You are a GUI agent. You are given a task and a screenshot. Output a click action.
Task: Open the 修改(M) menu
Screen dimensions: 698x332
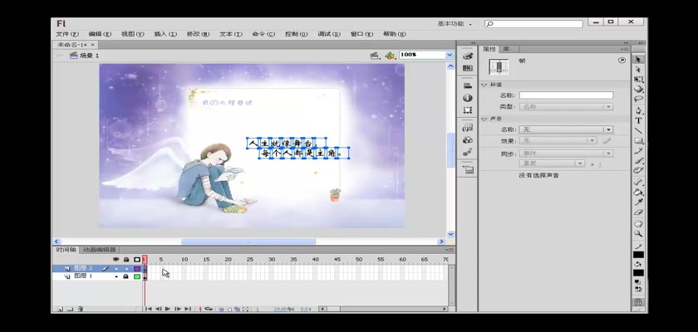pyautogui.click(x=198, y=34)
